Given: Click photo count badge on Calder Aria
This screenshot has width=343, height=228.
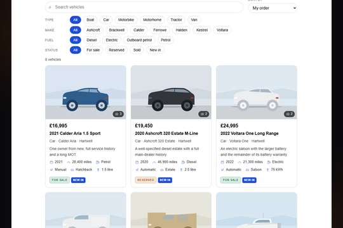Looking at the screenshot, I should [118, 114].
